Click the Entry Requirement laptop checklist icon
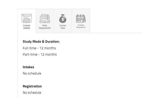Viewport: 142px width, 98px height. (45, 18)
